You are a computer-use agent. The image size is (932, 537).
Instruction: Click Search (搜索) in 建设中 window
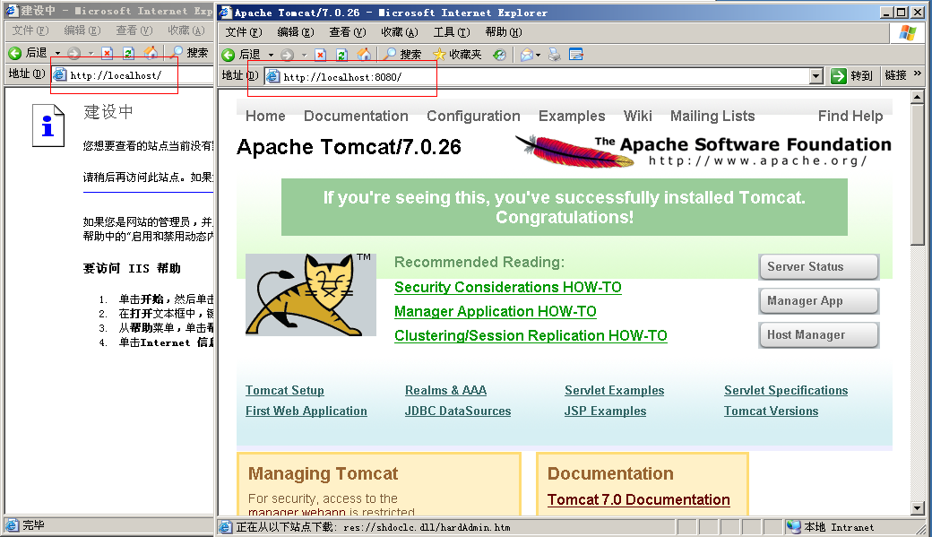click(x=190, y=54)
